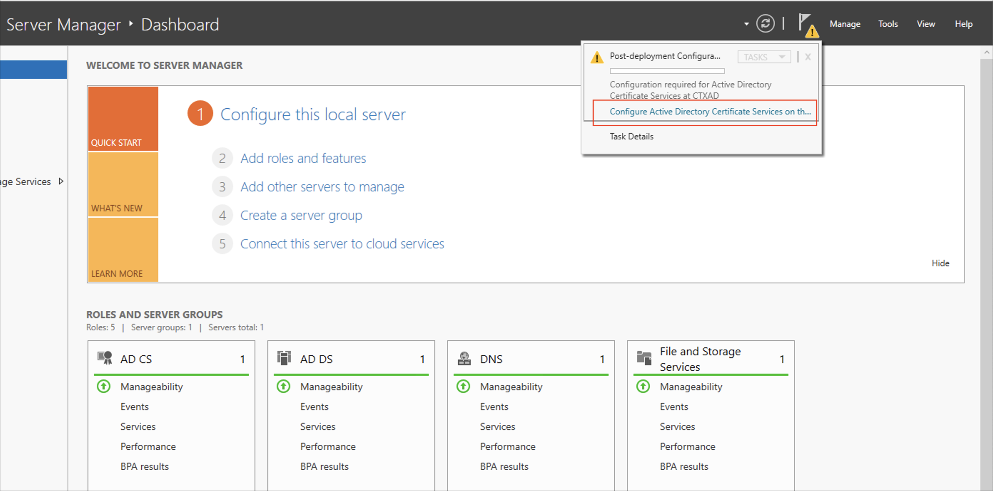The image size is (993, 491).
Task: Open the Manage menu
Action: click(x=845, y=24)
